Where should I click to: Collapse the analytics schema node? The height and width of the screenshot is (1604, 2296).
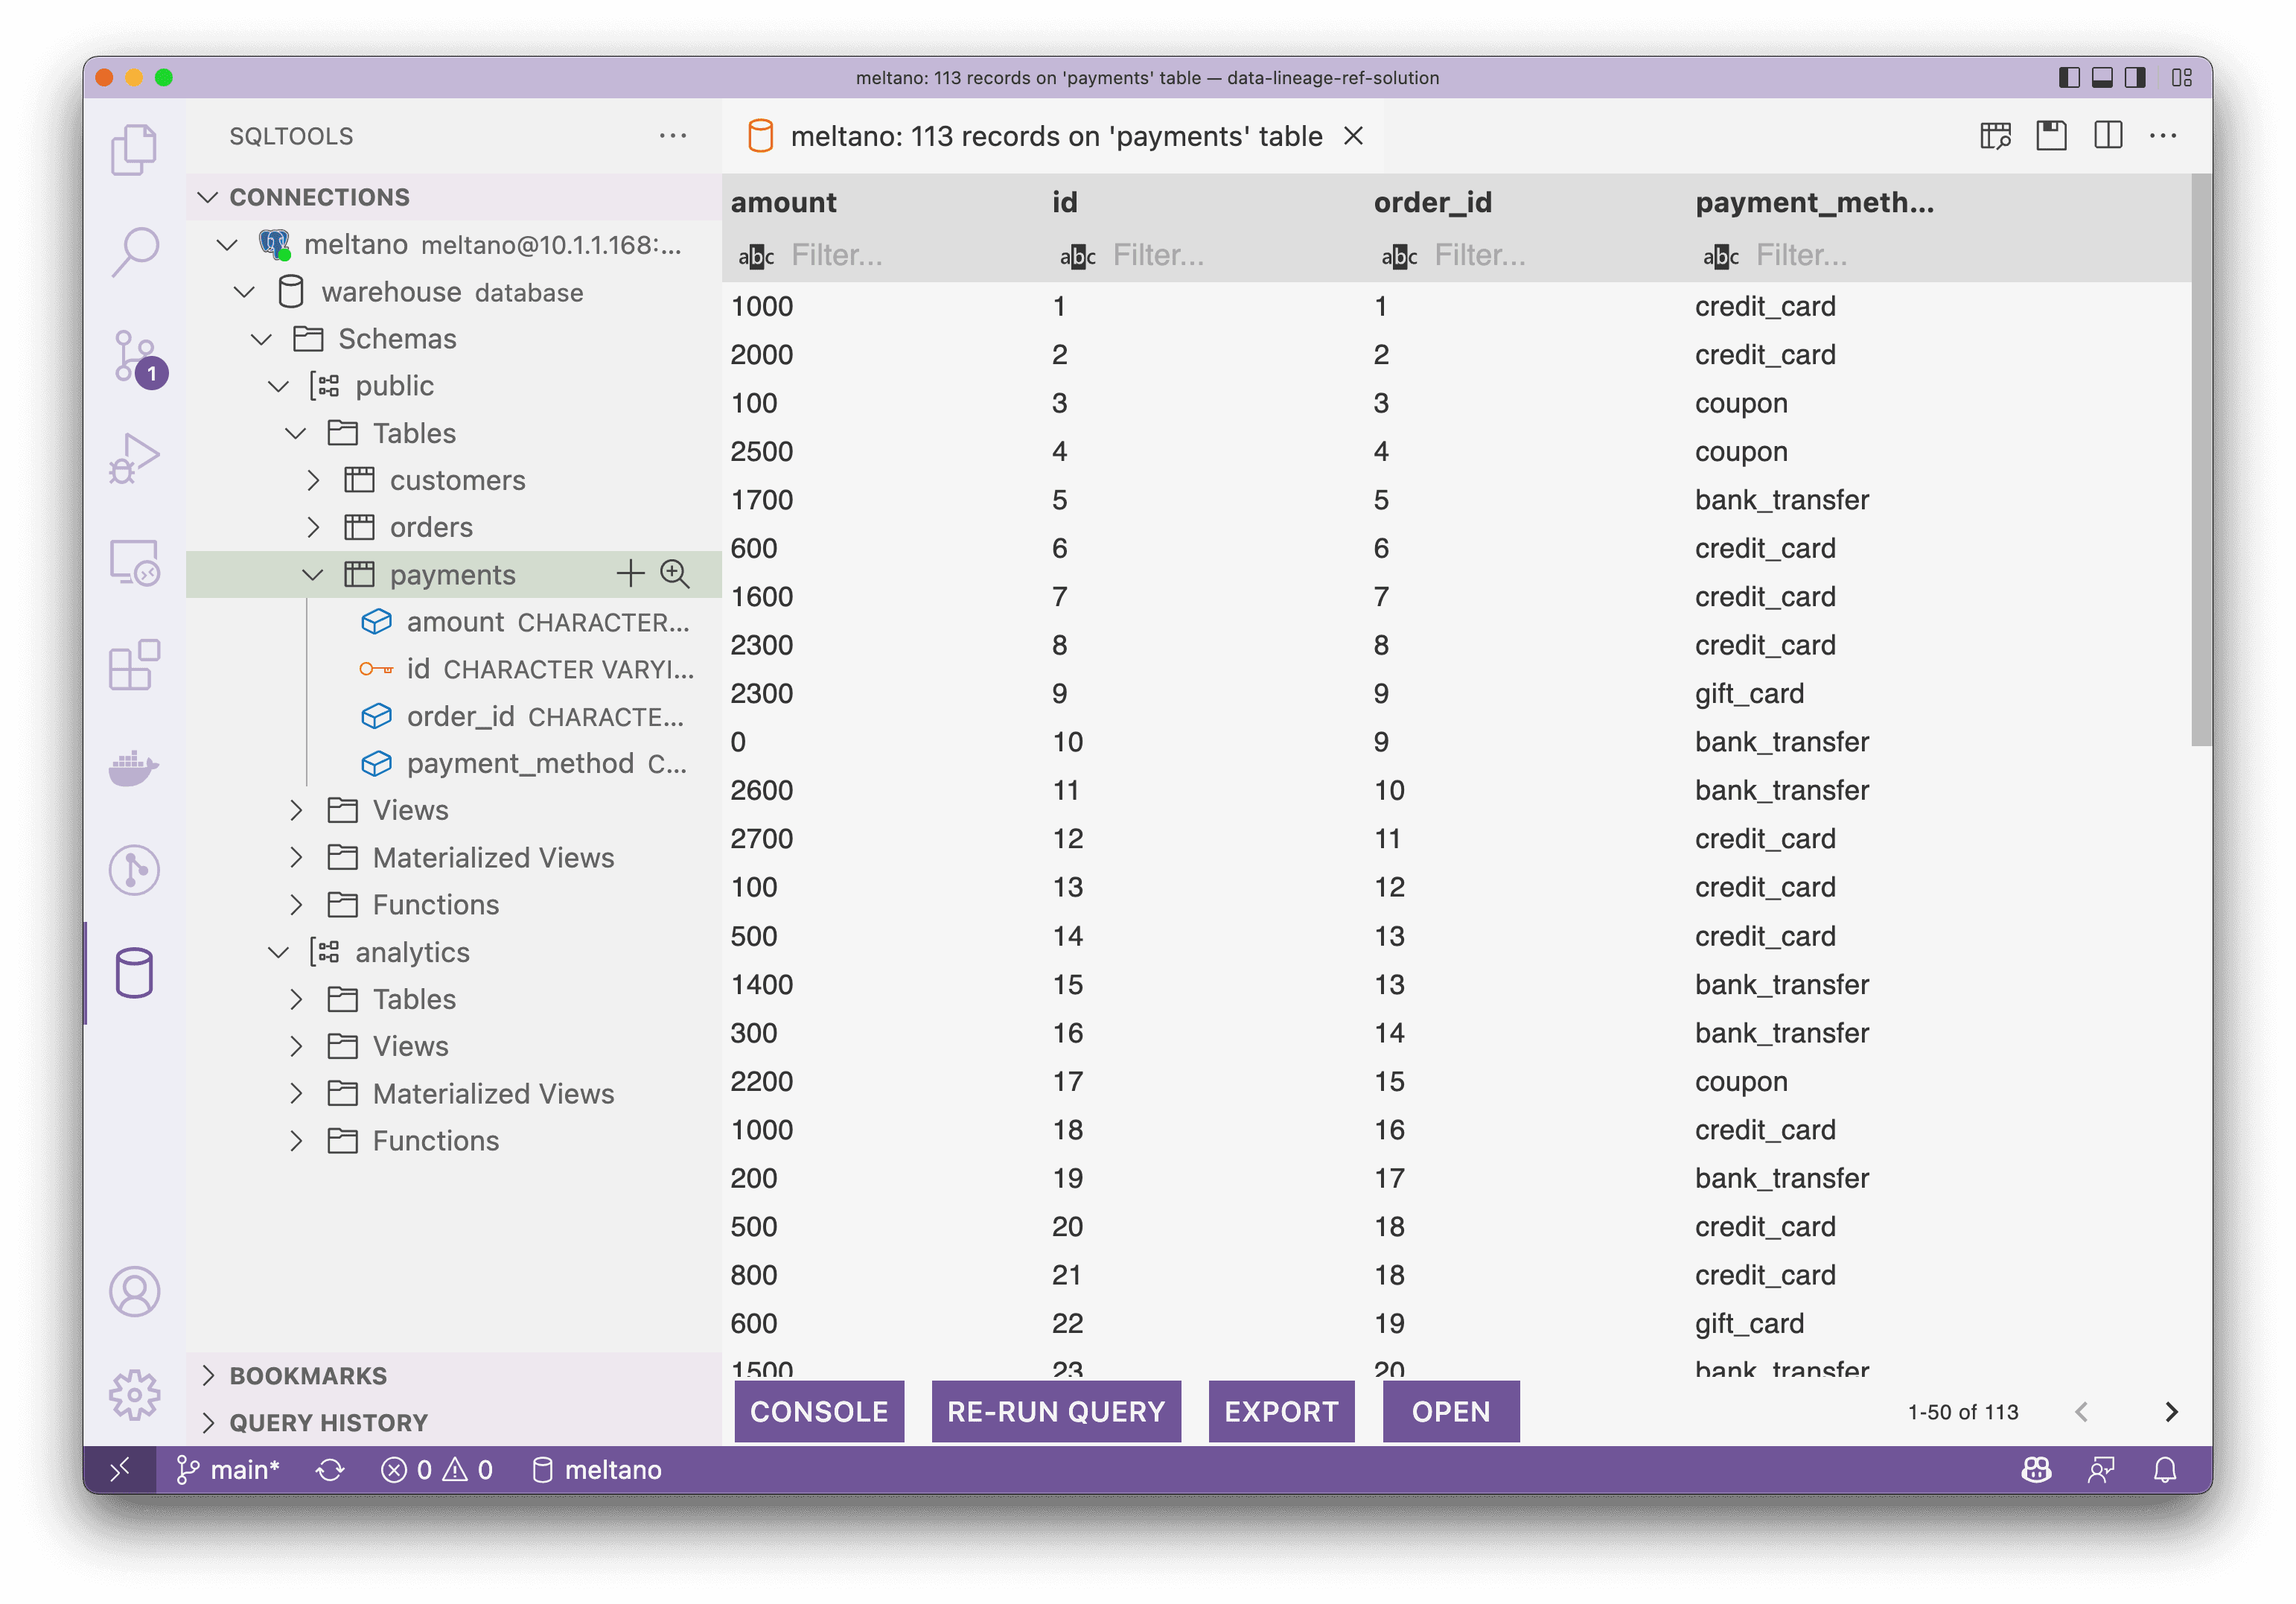click(279, 953)
